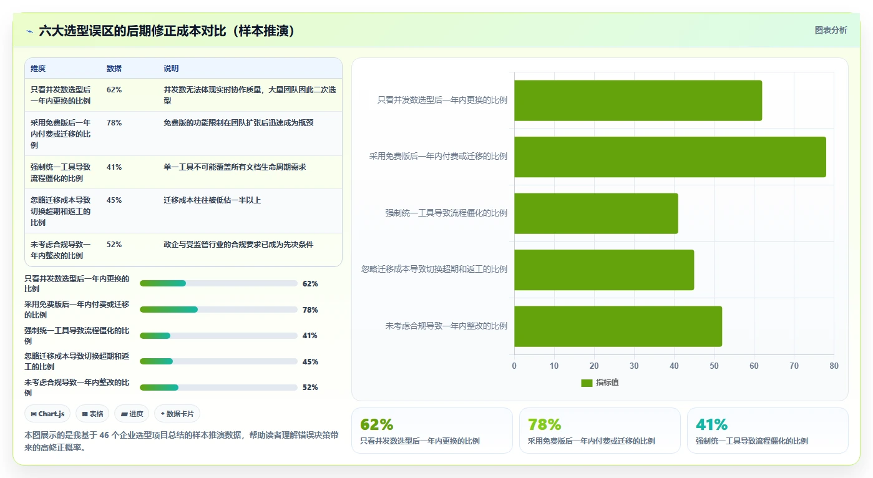Click table cell 78% in 数据 column
The width and height of the screenshot is (873, 478).
click(114, 123)
